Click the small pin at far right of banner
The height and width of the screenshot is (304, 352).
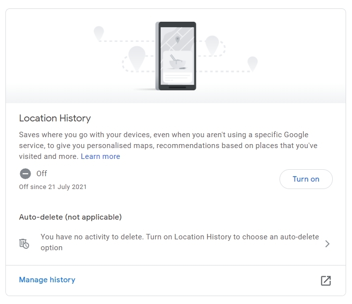252,64
